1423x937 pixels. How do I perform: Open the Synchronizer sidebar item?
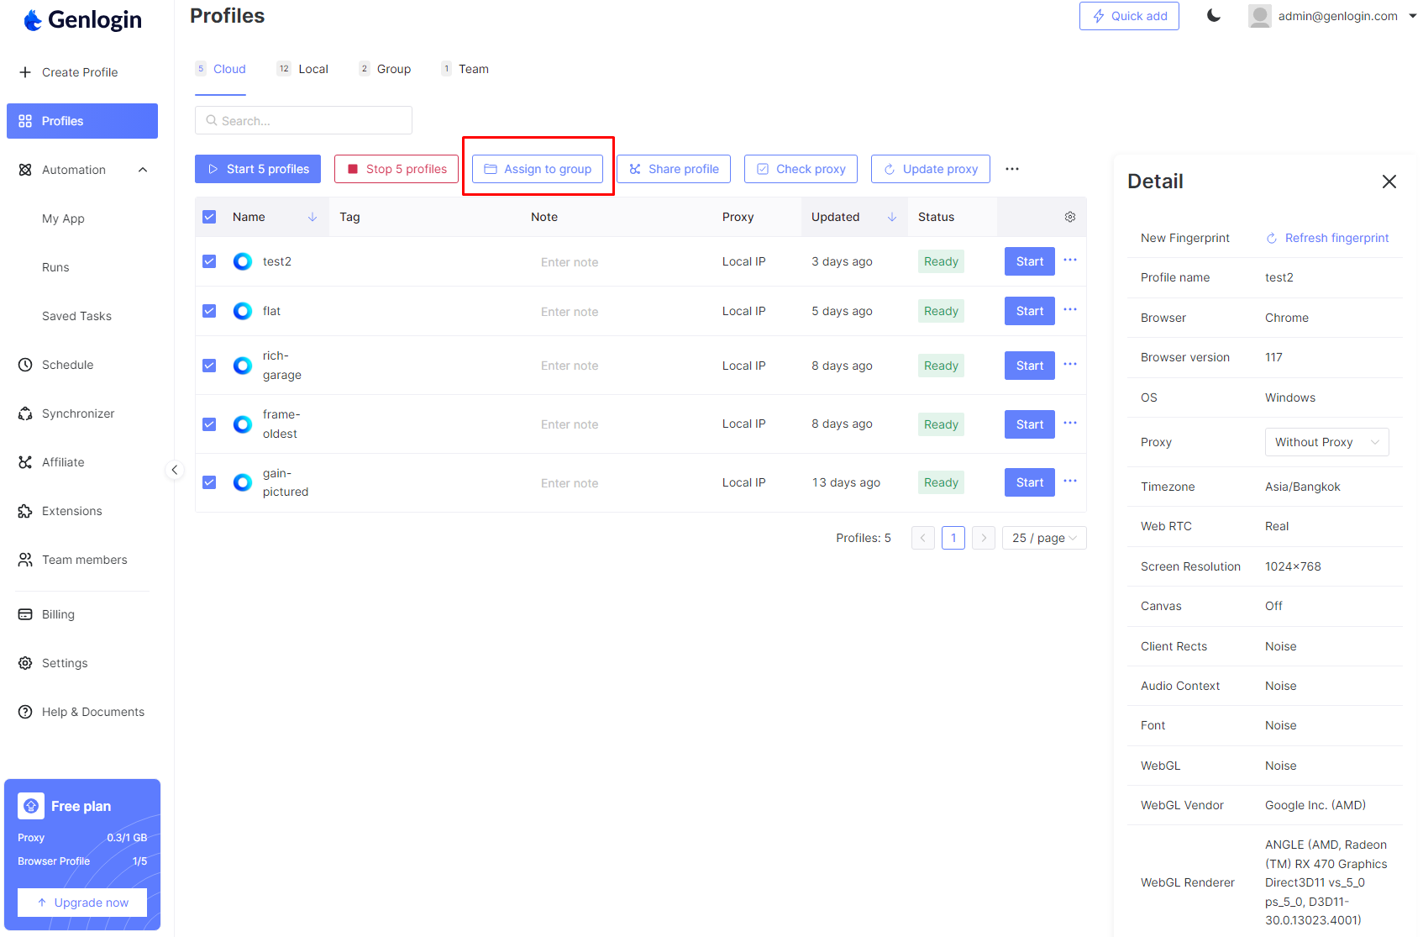[77, 413]
